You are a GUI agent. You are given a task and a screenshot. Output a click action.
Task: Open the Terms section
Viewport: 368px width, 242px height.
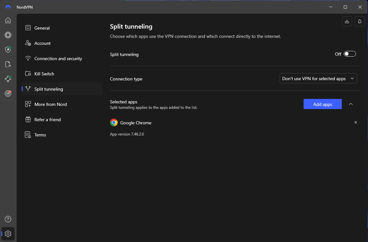(62, 135)
